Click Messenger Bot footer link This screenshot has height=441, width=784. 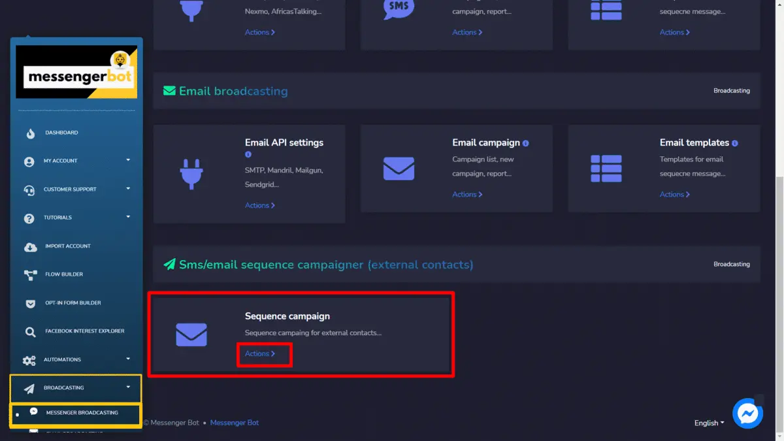click(235, 423)
